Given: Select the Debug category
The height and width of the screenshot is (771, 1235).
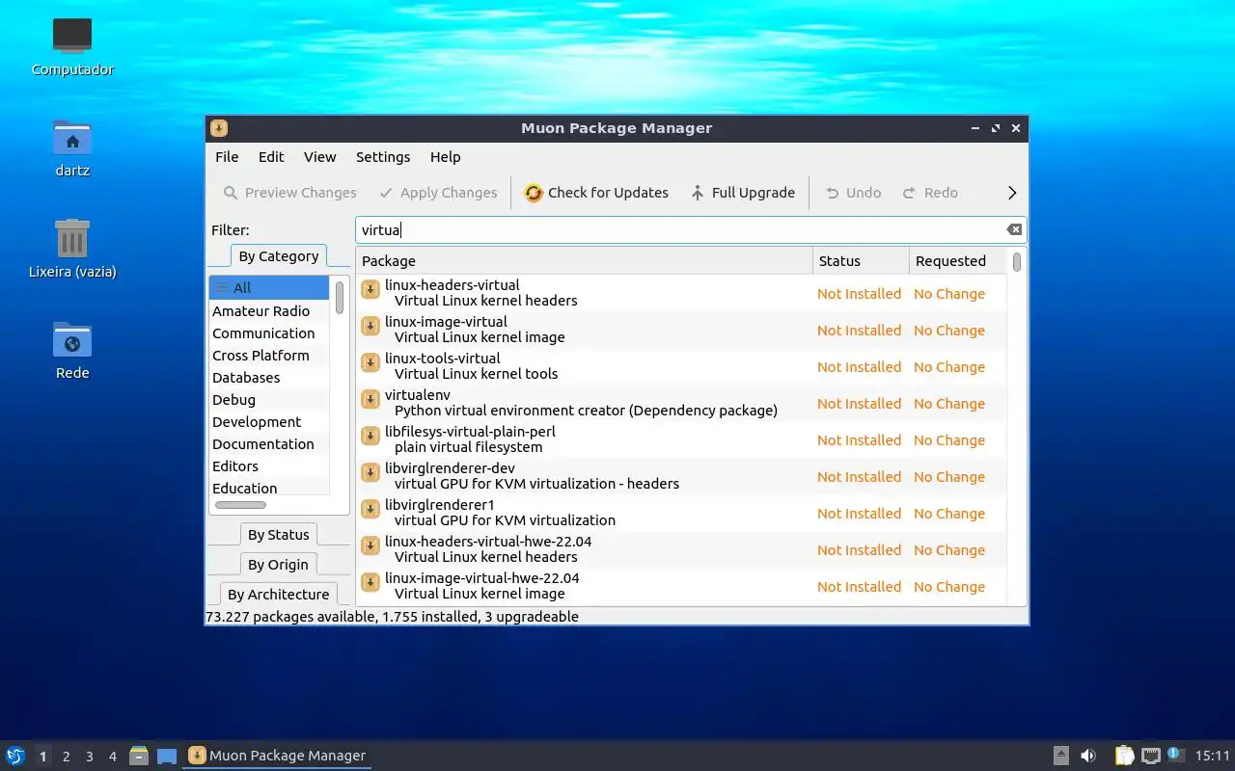Looking at the screenshot, I should [x=269, y=400].
